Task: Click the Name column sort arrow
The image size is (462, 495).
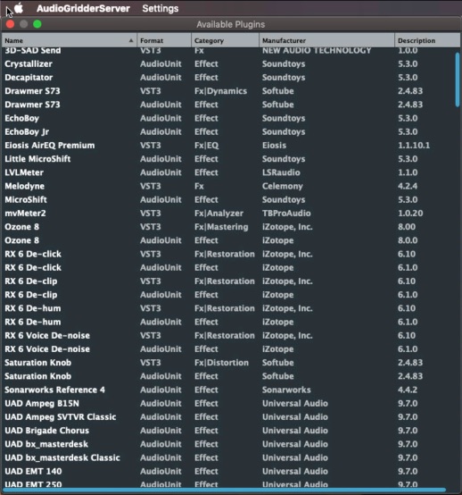Action: coord(131,40)
